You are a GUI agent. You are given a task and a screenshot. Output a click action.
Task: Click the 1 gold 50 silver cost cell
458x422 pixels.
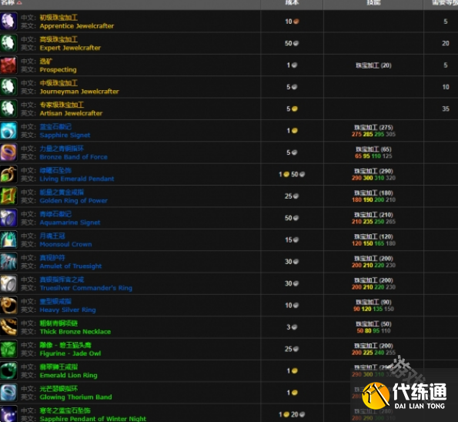pos(292,174)
